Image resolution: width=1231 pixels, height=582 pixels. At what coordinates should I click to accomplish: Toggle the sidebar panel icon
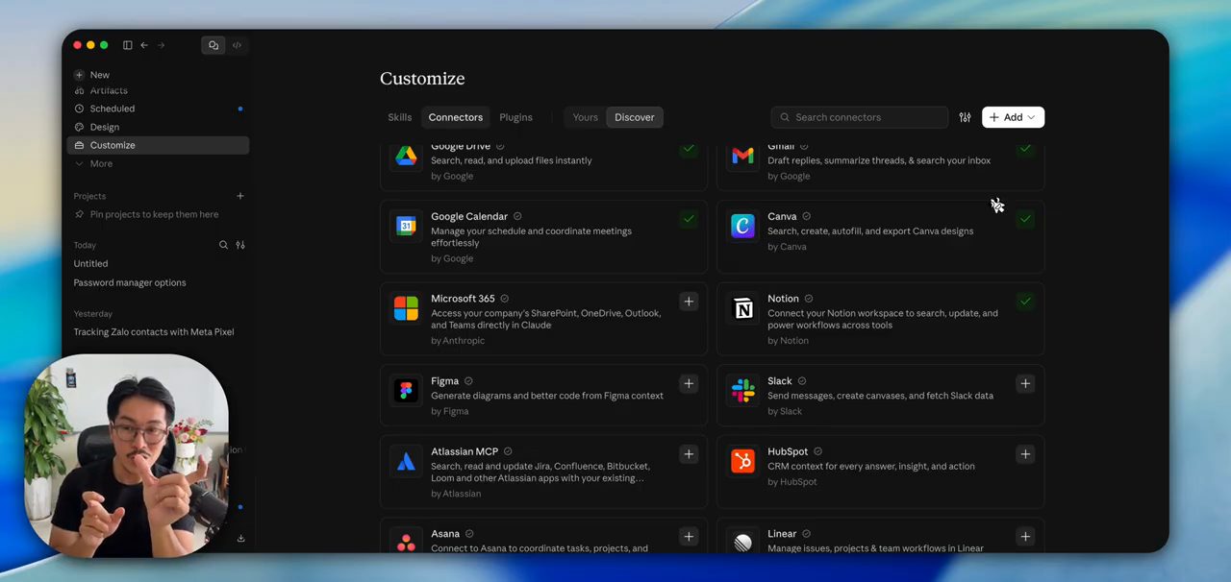click(127, 45)
